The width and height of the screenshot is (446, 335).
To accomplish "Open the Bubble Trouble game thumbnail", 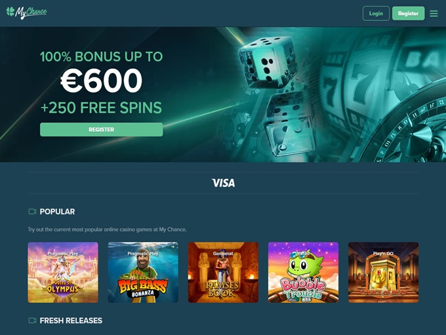I will pyautogui.click(x=303, y=273).
